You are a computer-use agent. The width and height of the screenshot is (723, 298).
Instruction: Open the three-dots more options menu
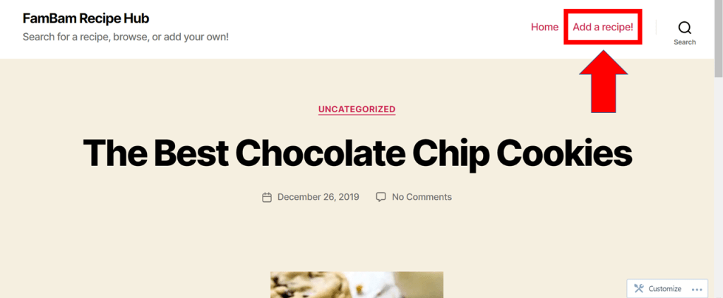pos(697,289)
